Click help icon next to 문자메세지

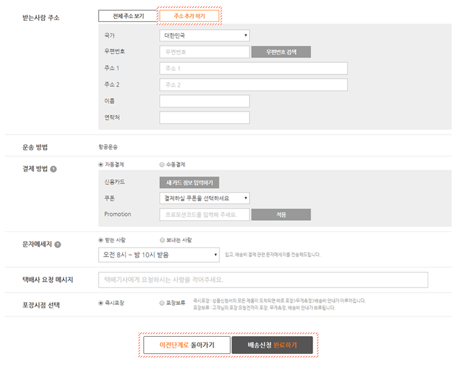coord(58,245)
